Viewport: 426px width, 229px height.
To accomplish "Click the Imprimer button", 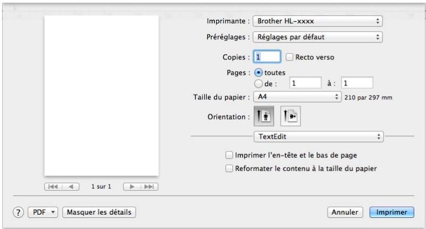I will (x=392, y=212).
